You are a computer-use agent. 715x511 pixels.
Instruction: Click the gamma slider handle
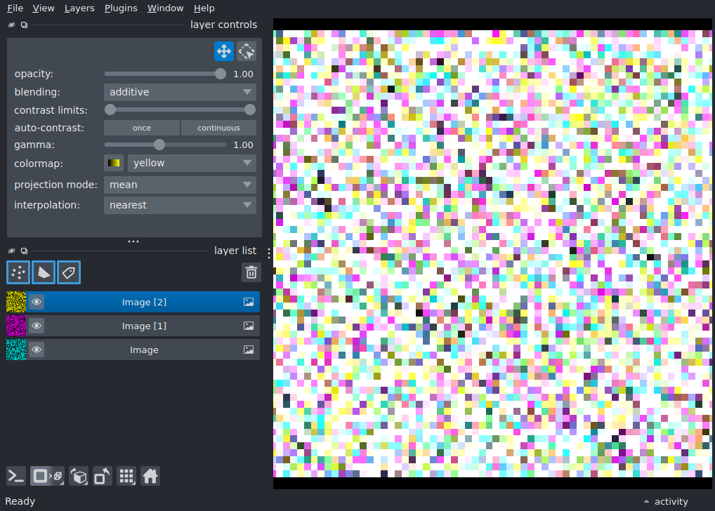159,145
